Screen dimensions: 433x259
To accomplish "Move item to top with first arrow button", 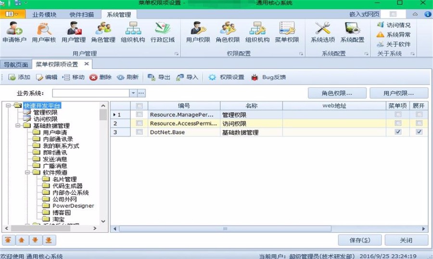I will pos(8,240).
